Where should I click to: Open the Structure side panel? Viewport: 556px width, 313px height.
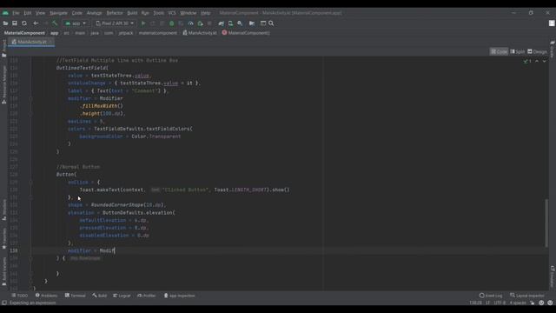tap(3, 210)
